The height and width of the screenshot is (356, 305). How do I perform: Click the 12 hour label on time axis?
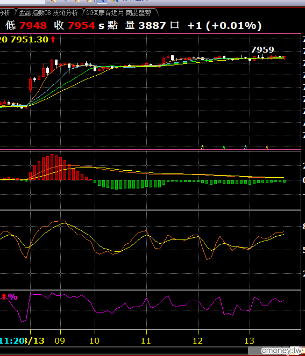(197, 341)
